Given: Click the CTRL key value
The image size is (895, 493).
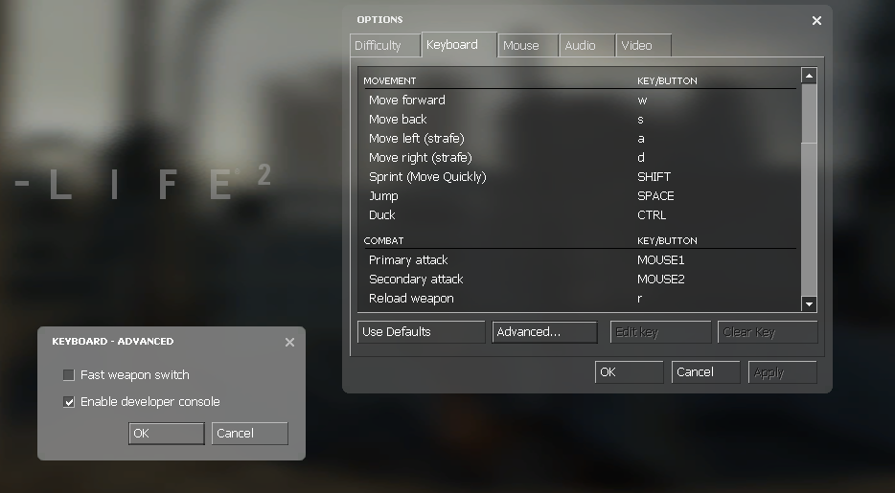Looking at the screenshot, I should [652, 215].
